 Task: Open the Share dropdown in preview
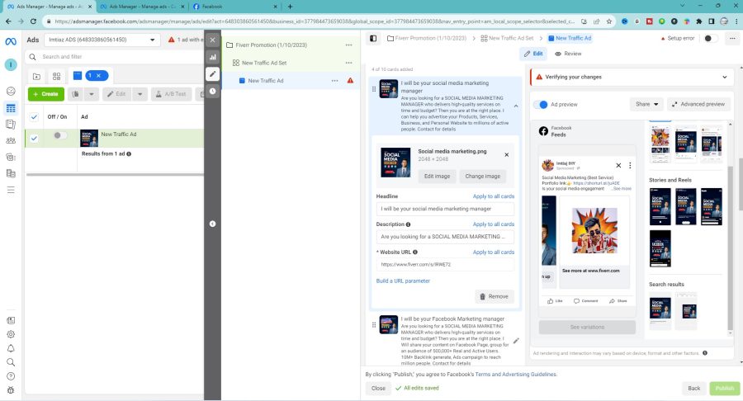point(646,104)
